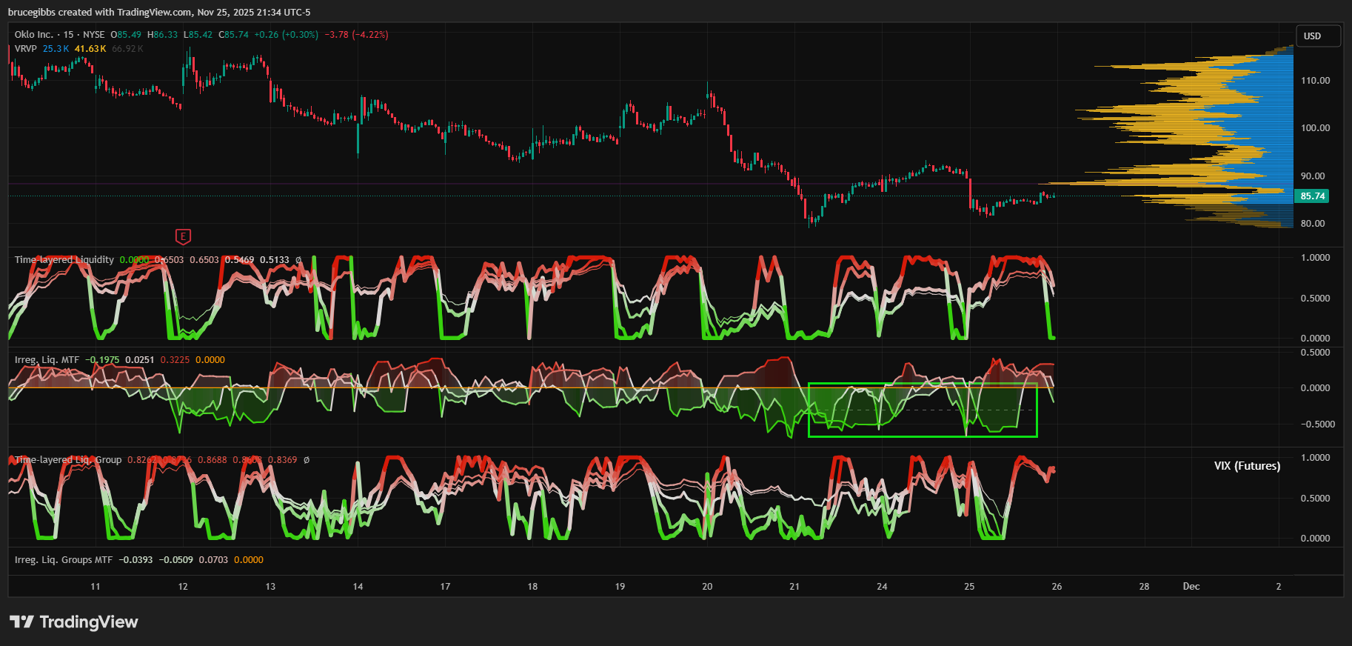This screenshot has width=1352, height=646.
Task: Click the red -3.78 (-4.22%) change value
Action: (x=356, y=35)
